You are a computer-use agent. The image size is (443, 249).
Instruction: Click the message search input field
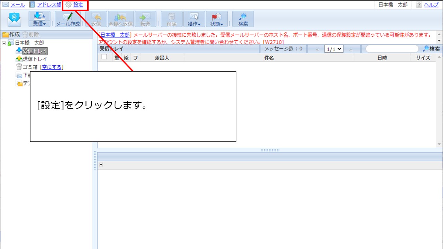click(x=392, y=49)
